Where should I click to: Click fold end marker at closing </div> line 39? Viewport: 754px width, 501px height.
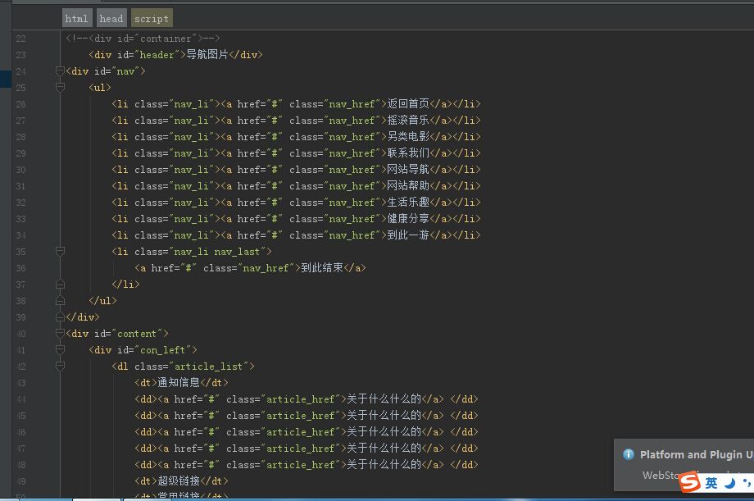[60, 317]
